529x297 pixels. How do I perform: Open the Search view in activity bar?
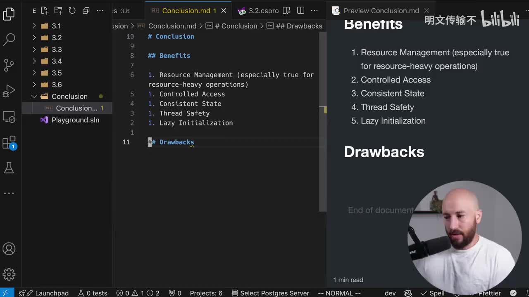click(x=9, y=40)
